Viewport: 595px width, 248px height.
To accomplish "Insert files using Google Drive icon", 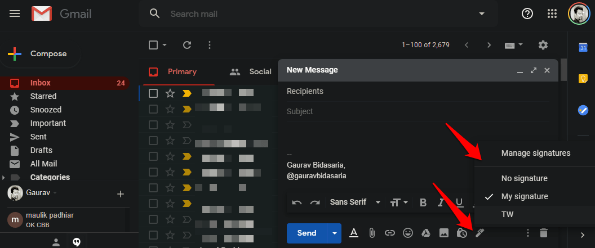I will (425, 233).
